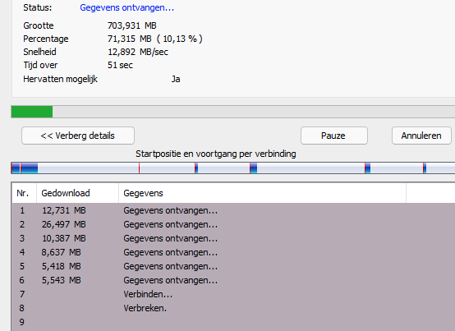Collapse details with Verberg details button
Screen dimensions: 455x331
[78, 136]
